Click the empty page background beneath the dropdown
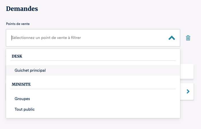Image resolution: width=201 pixels, height=129 pixels. coord(100,124)
